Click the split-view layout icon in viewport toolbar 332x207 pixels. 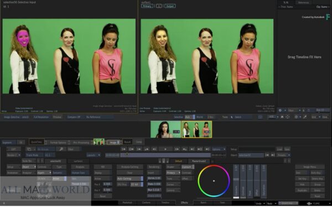[260, 117]
